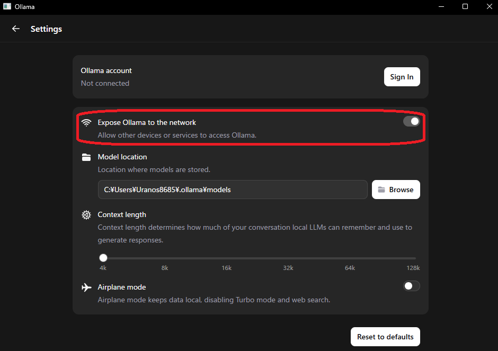Toggle Expose Ollama to the network
The height and width of the screenshot is (351, 498).
coord(411,121)
